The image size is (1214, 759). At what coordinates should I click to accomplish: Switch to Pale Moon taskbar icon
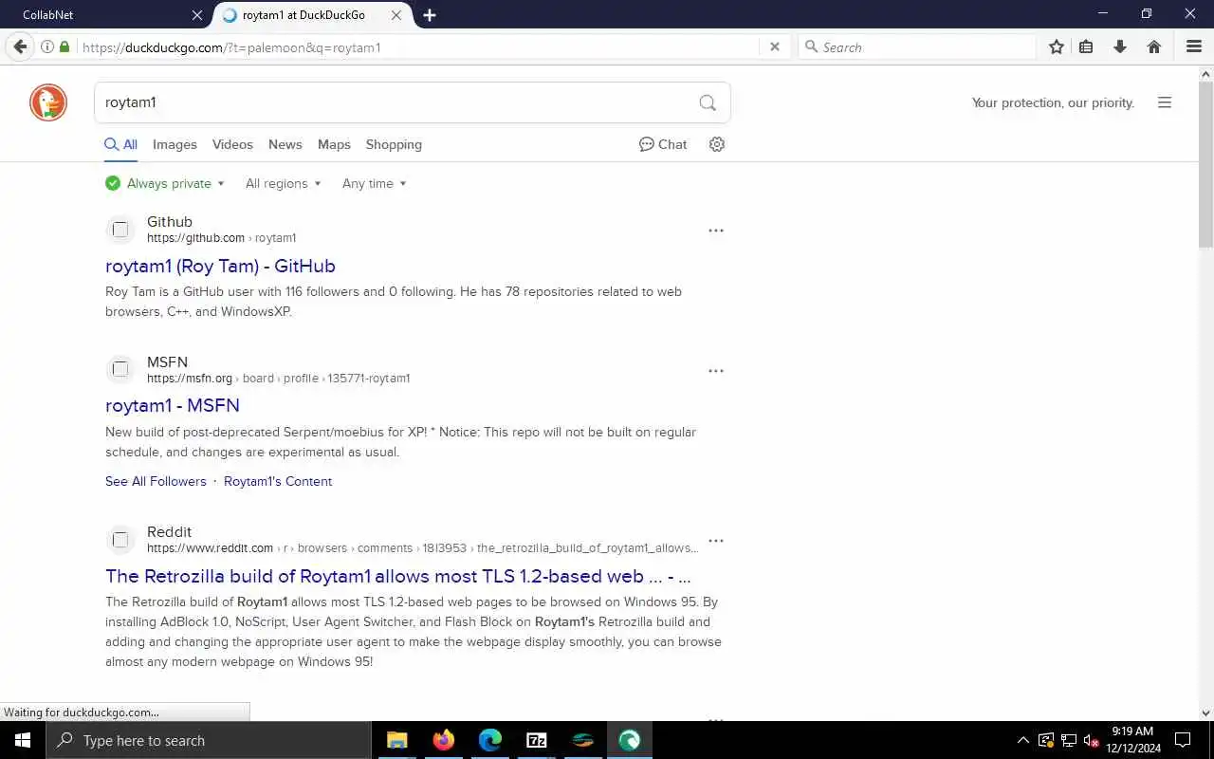pos(630,740)
